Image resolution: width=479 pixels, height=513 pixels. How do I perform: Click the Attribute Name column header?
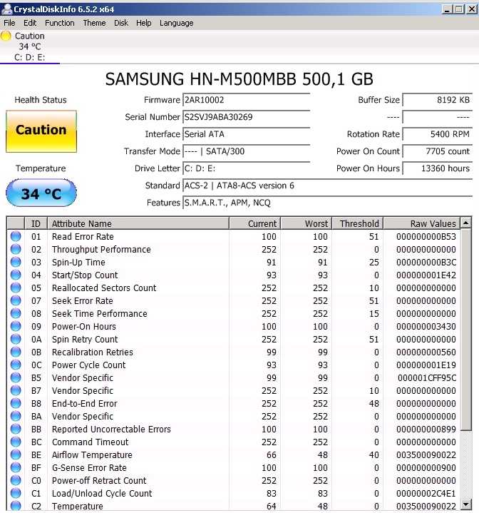[138, 223]
